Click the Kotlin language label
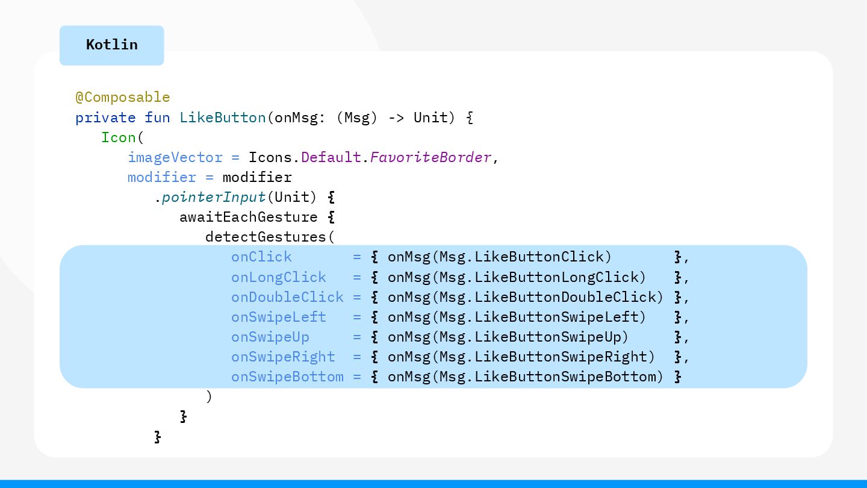This screenshot has width=867, height=488. pyautogui.click(x=112, y=45)
